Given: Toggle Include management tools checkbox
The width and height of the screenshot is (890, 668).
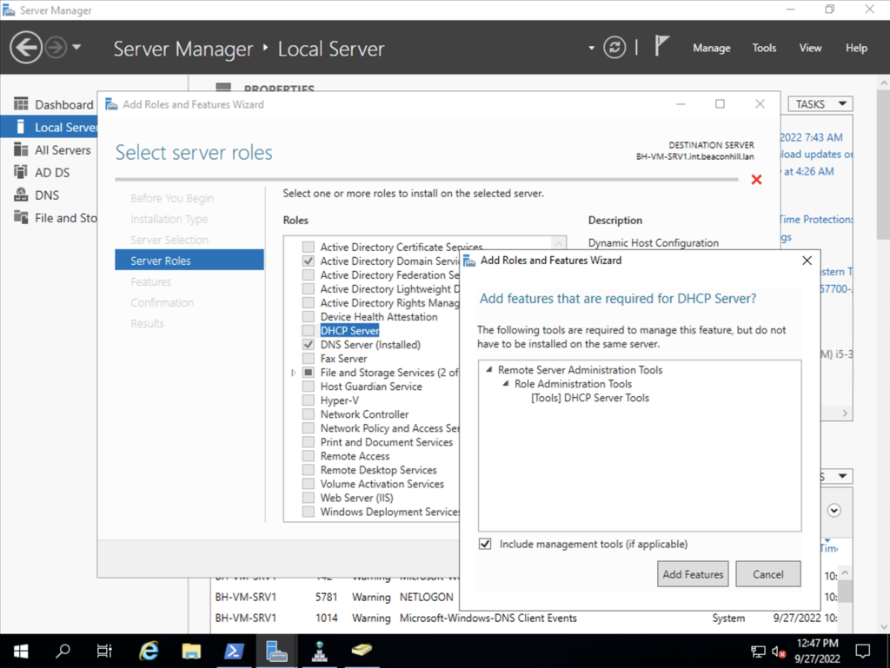Looking at the screenshot, I should [x=485, y=544].
